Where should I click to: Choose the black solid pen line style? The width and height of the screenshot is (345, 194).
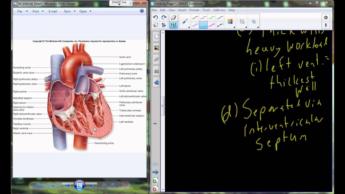pyautogui.click(x=195, y=18)
